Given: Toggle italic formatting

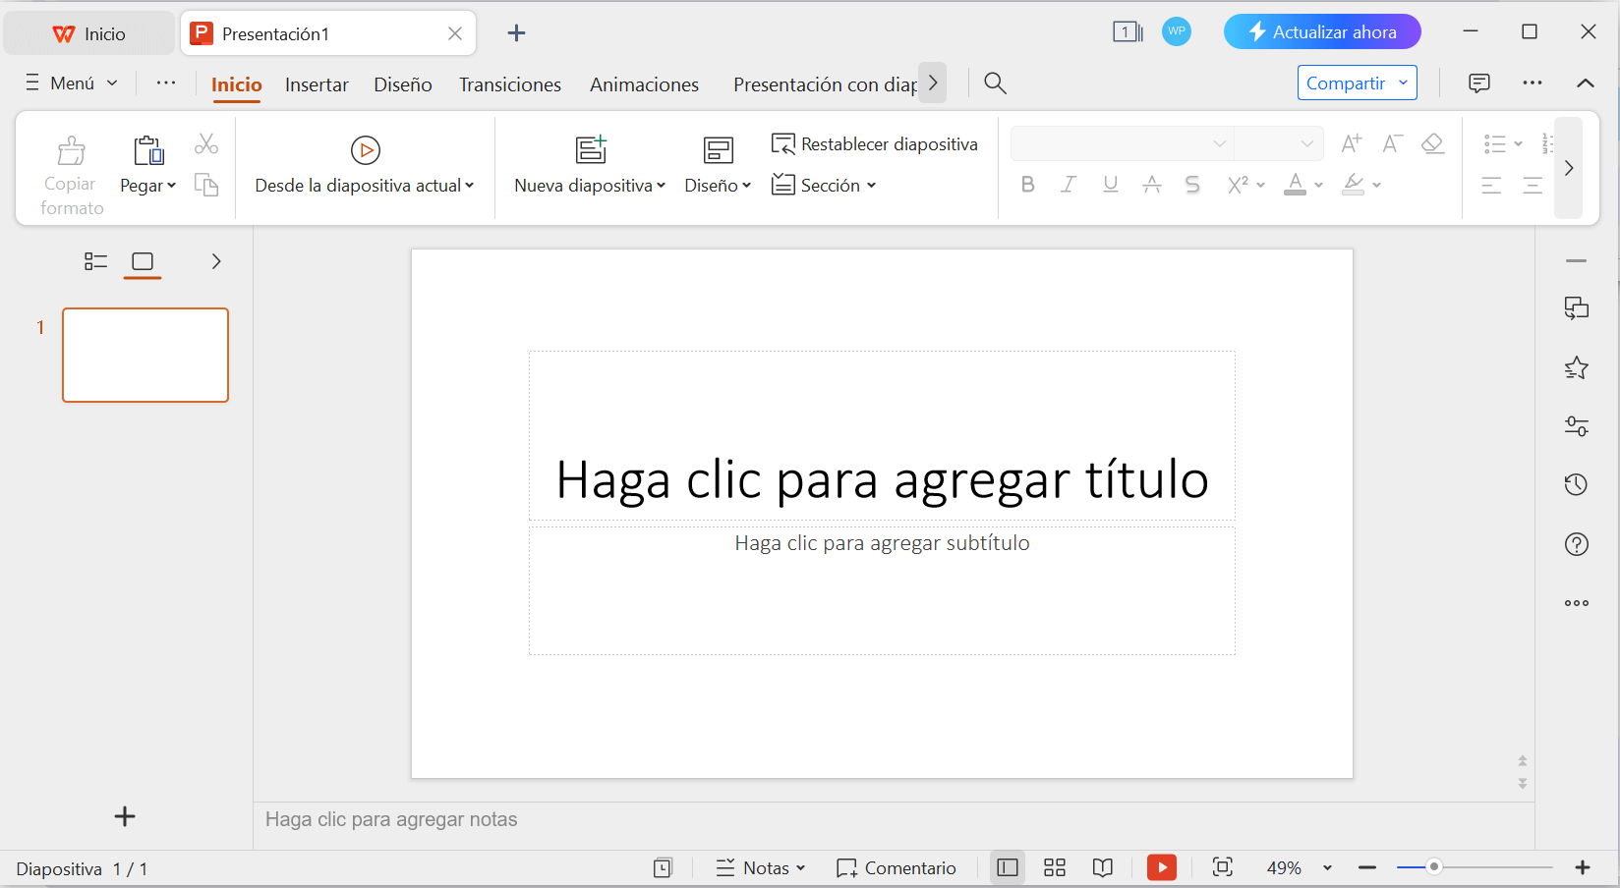Looking at the screenshot, I should click(1069, 184).
